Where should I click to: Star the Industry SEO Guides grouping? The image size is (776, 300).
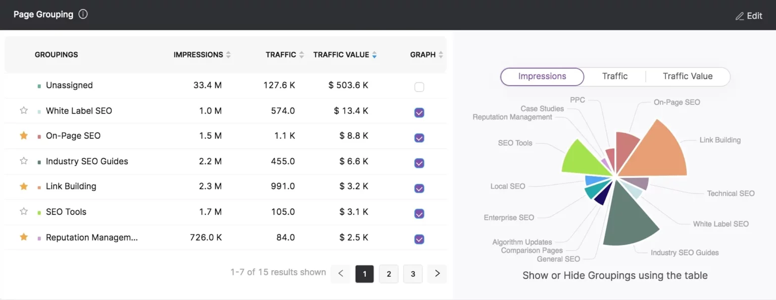(24, 161)
